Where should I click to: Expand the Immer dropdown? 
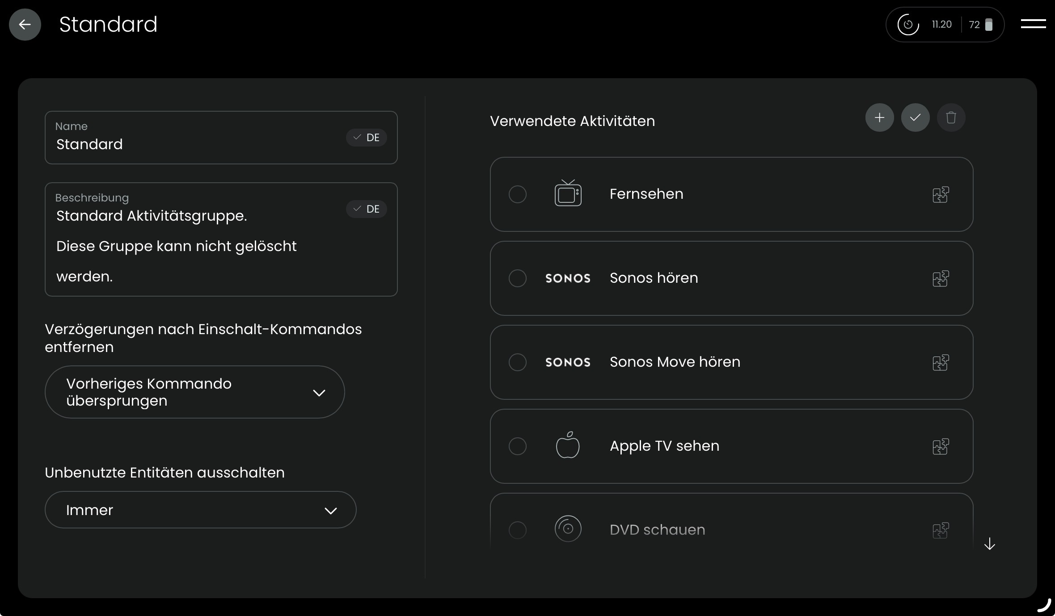pos(200,510)
